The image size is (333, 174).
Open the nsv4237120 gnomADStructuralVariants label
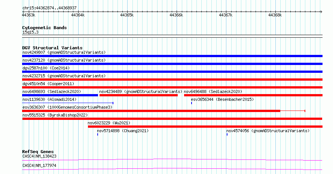click(x=64, y=60)
